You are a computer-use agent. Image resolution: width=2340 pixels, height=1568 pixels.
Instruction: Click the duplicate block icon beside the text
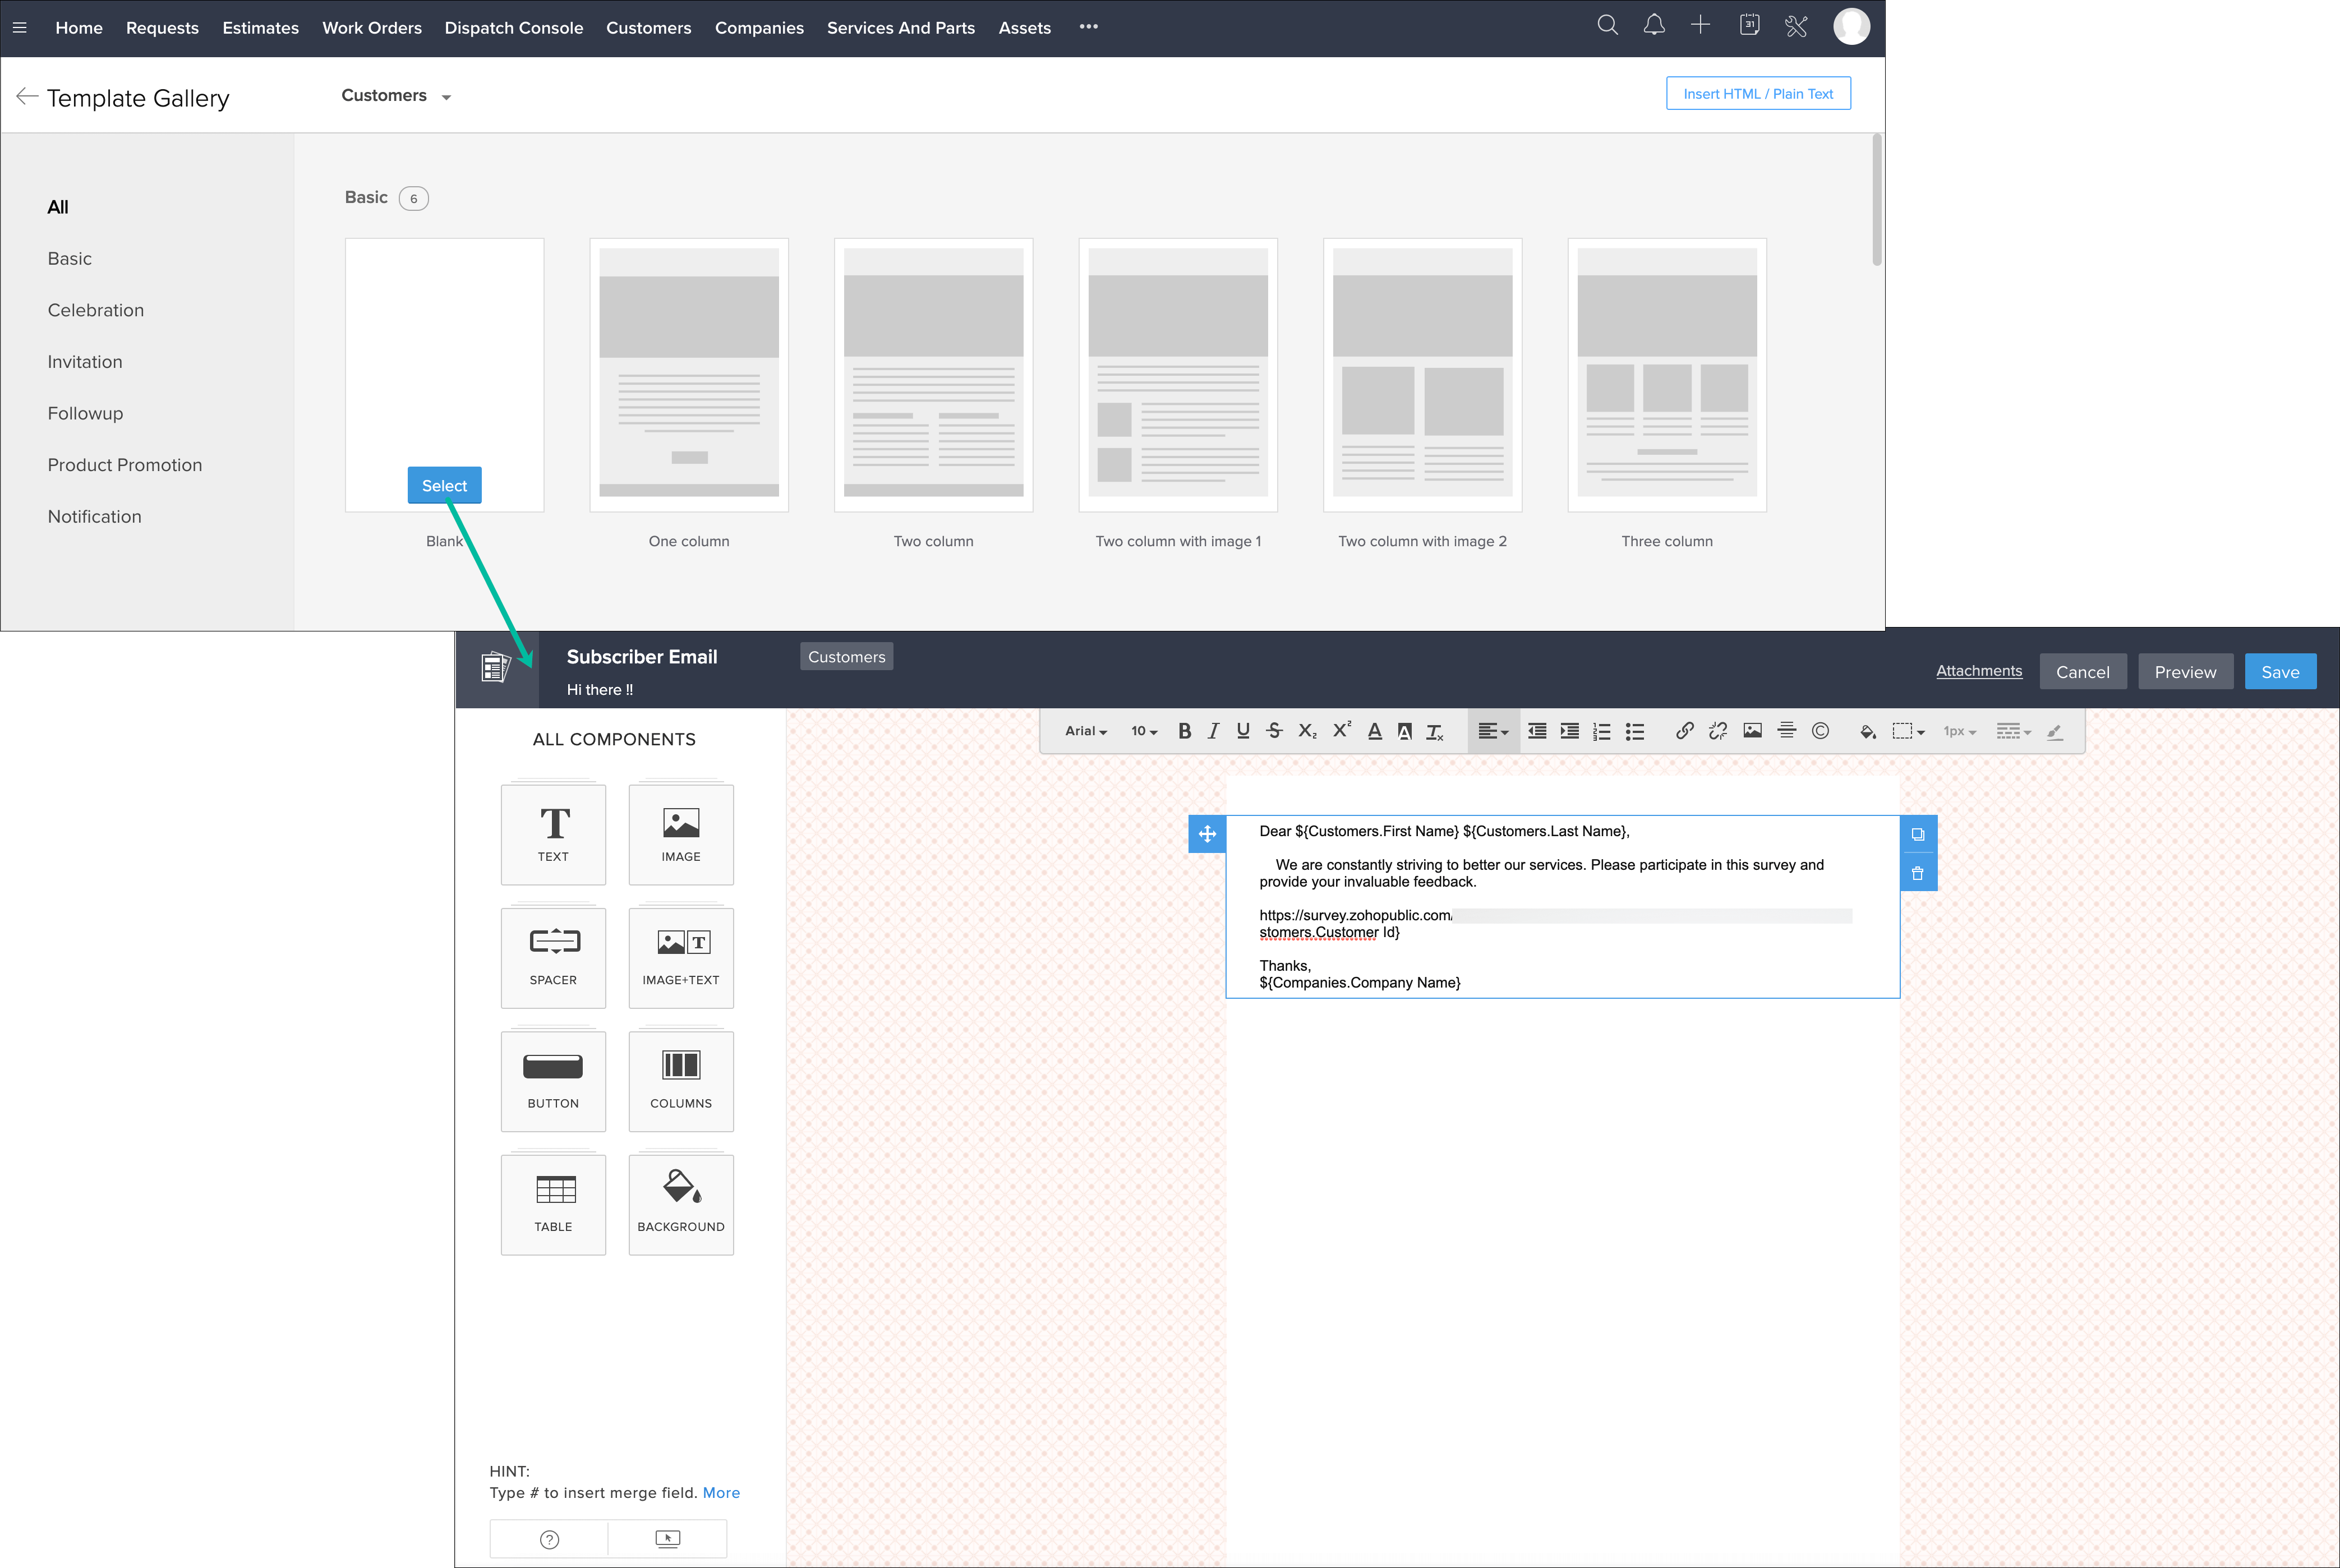[x=1917, y=834]
